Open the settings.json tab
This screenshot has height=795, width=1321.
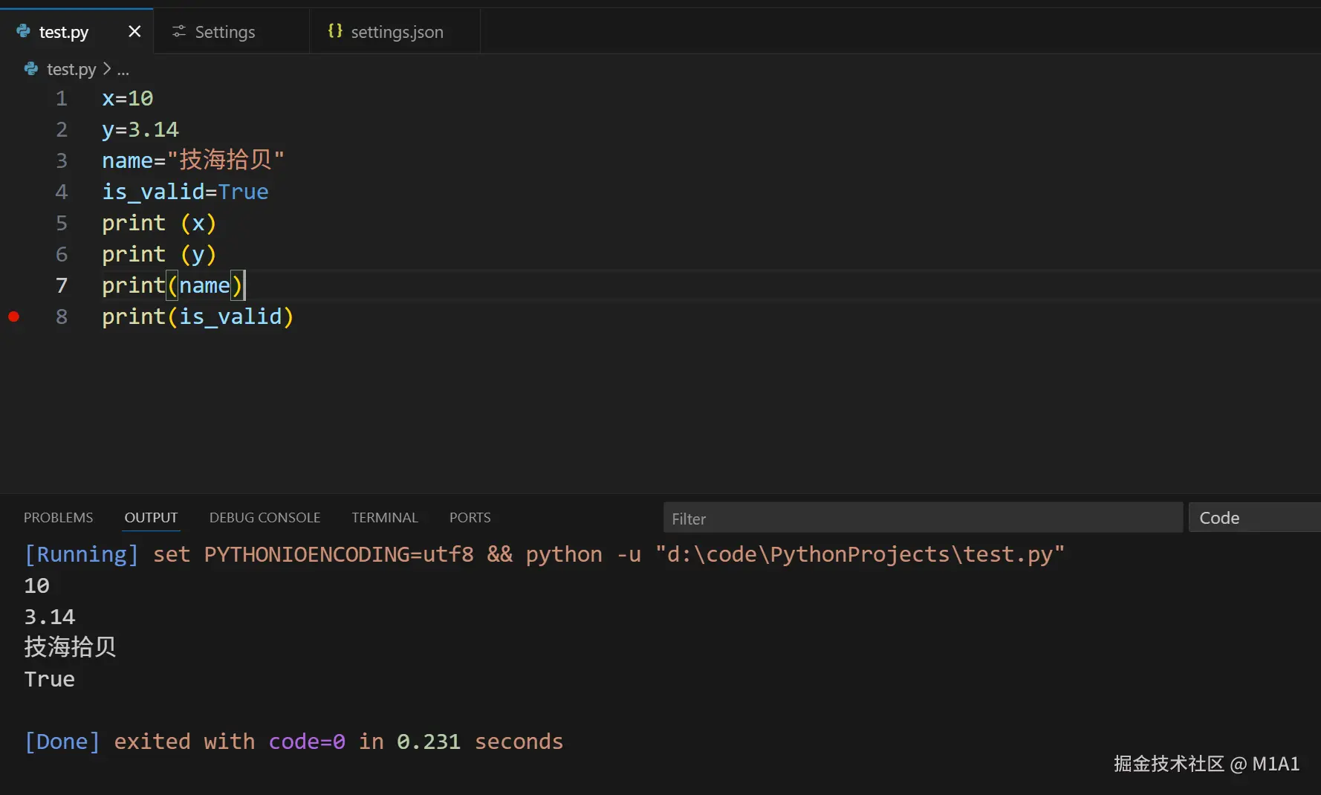coord(397,32)
